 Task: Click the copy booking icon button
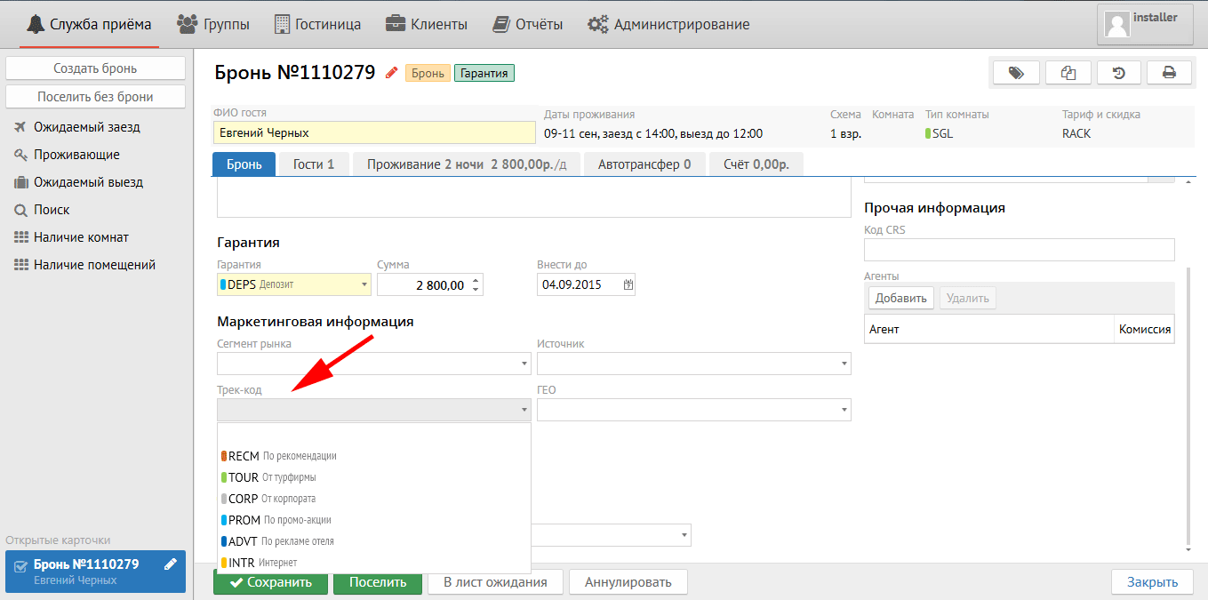[x=1068, y=73]
